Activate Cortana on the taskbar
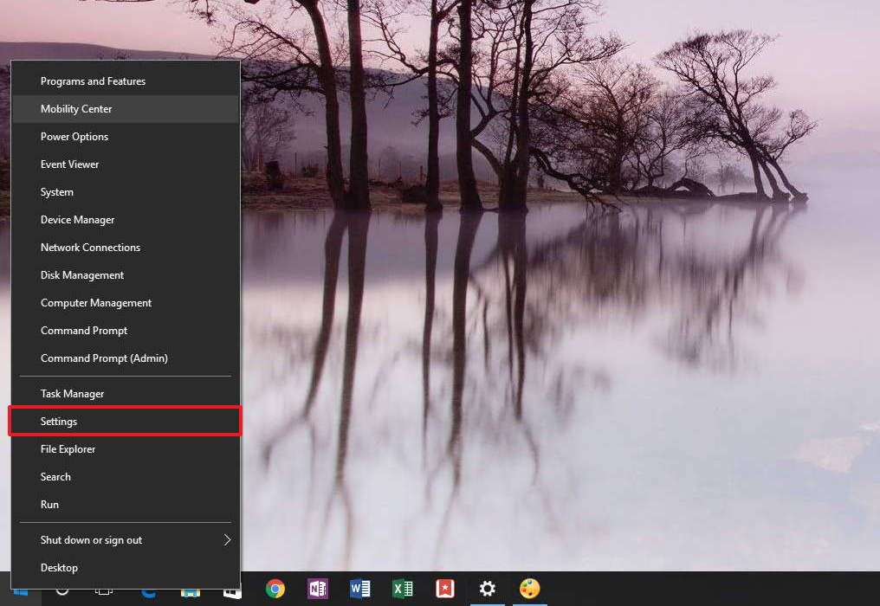Image resolution: width=880 pixels, height=606 pixels. point(61,591)
